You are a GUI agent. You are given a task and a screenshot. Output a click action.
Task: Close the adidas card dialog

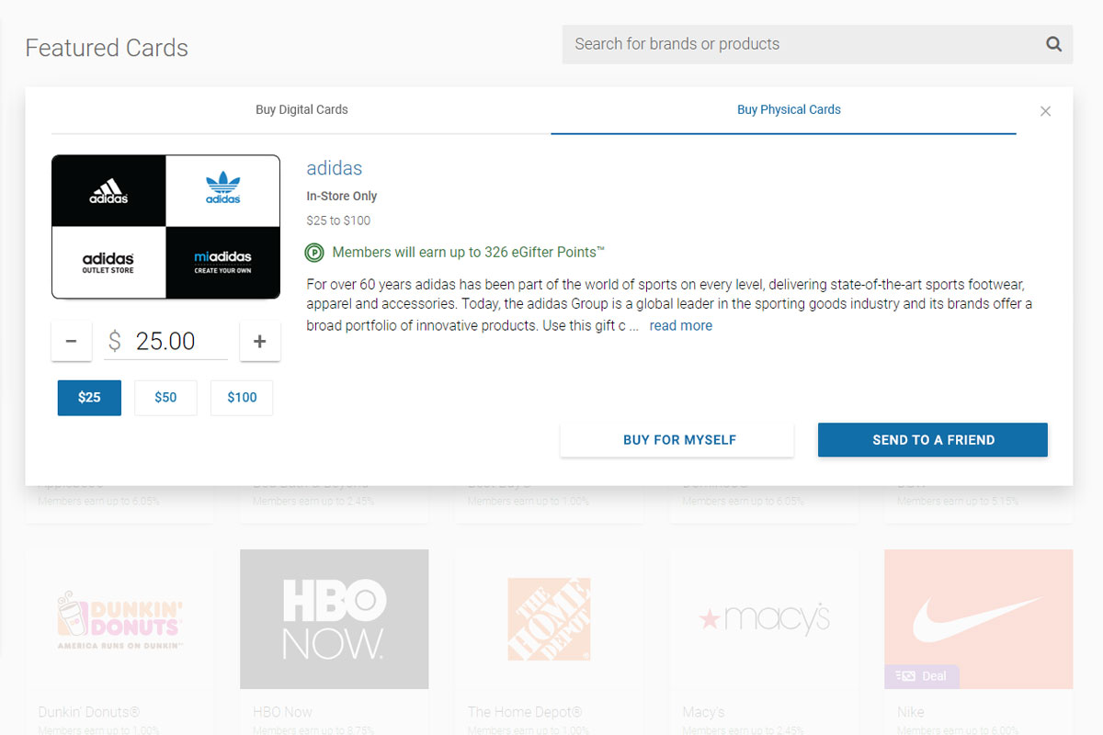pos(1045,111)
